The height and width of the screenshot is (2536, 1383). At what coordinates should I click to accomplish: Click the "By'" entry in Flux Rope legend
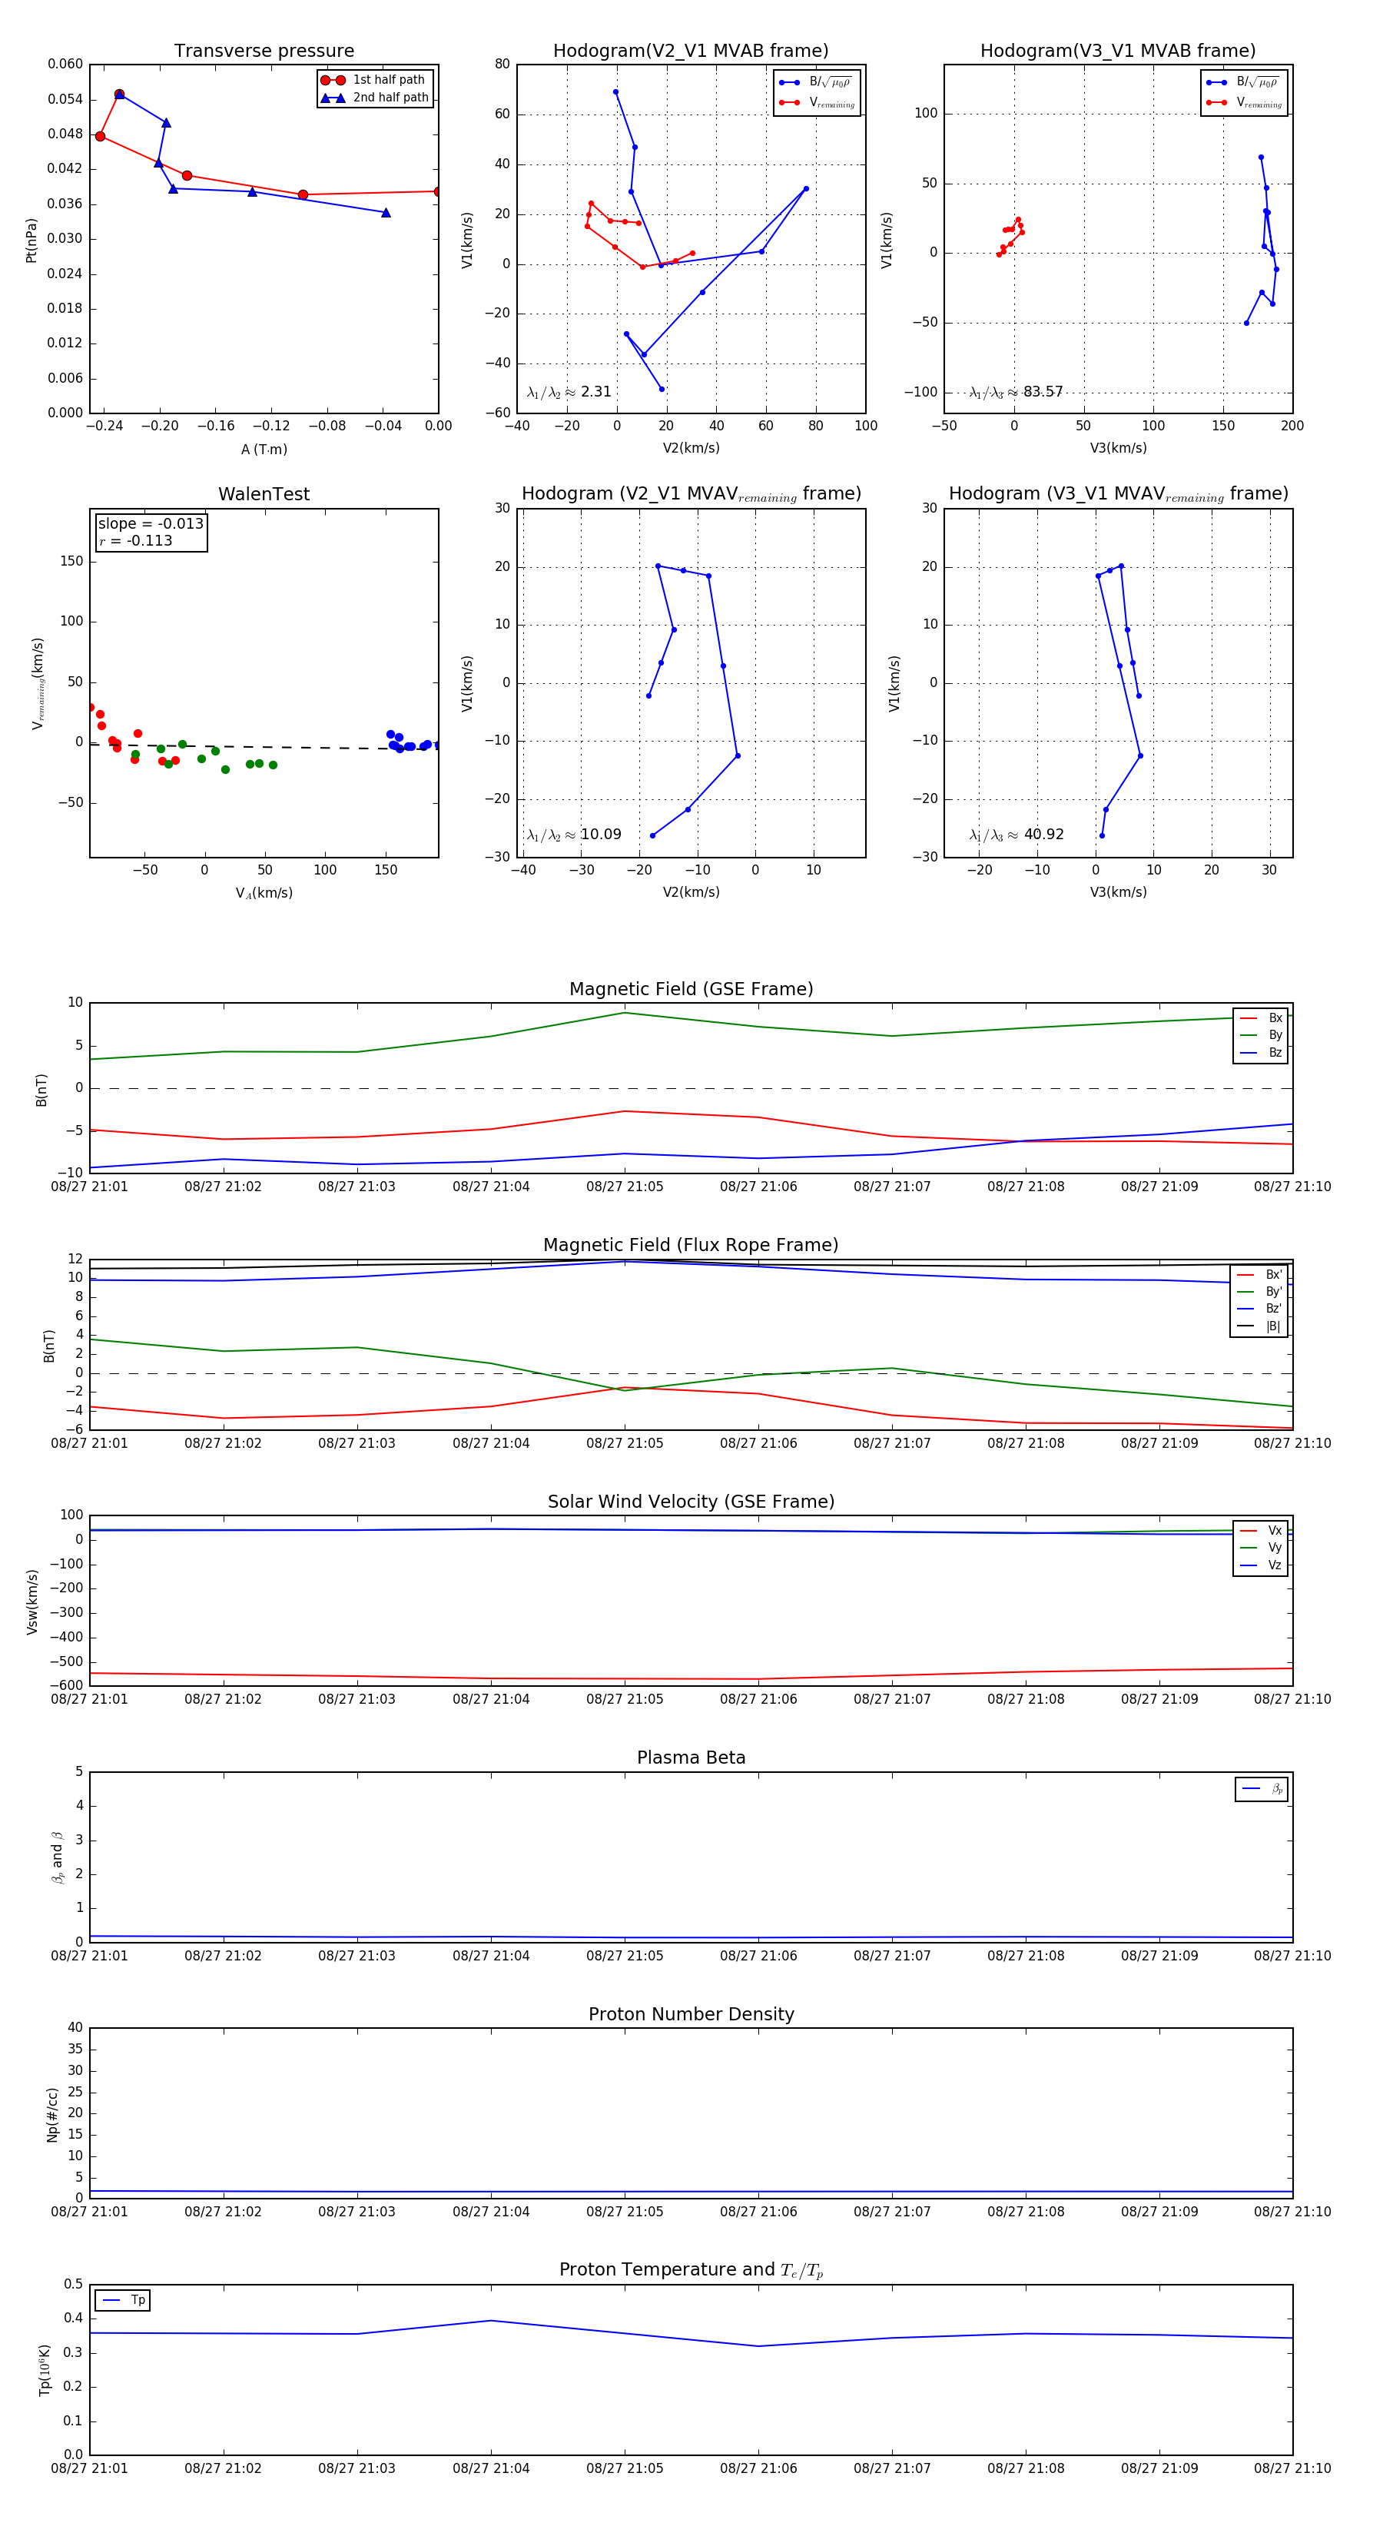[1260, 1292]
